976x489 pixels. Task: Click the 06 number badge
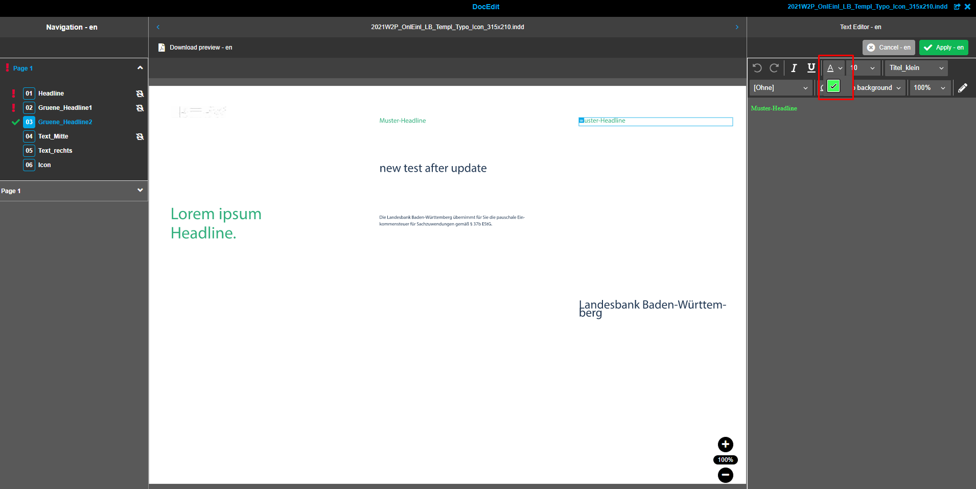[29, 165]
